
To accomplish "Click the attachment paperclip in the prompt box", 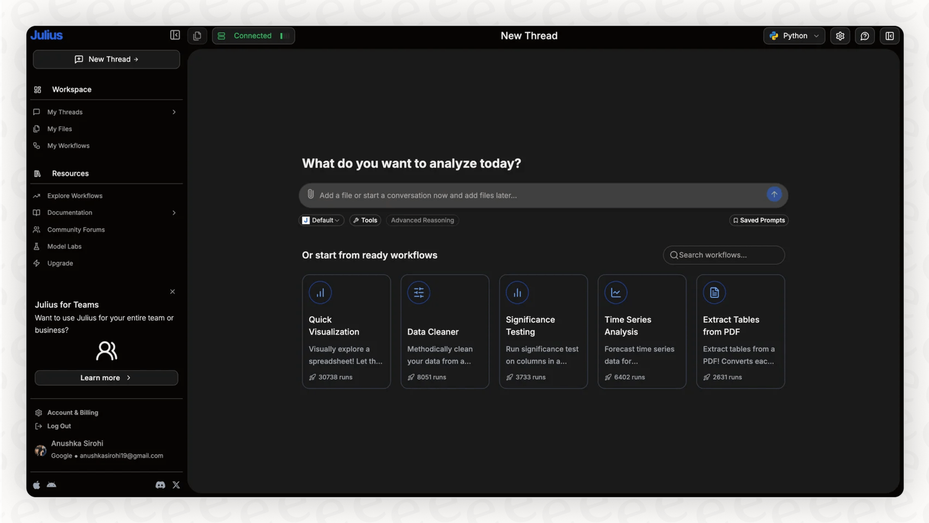I will (x=310, y=194).
